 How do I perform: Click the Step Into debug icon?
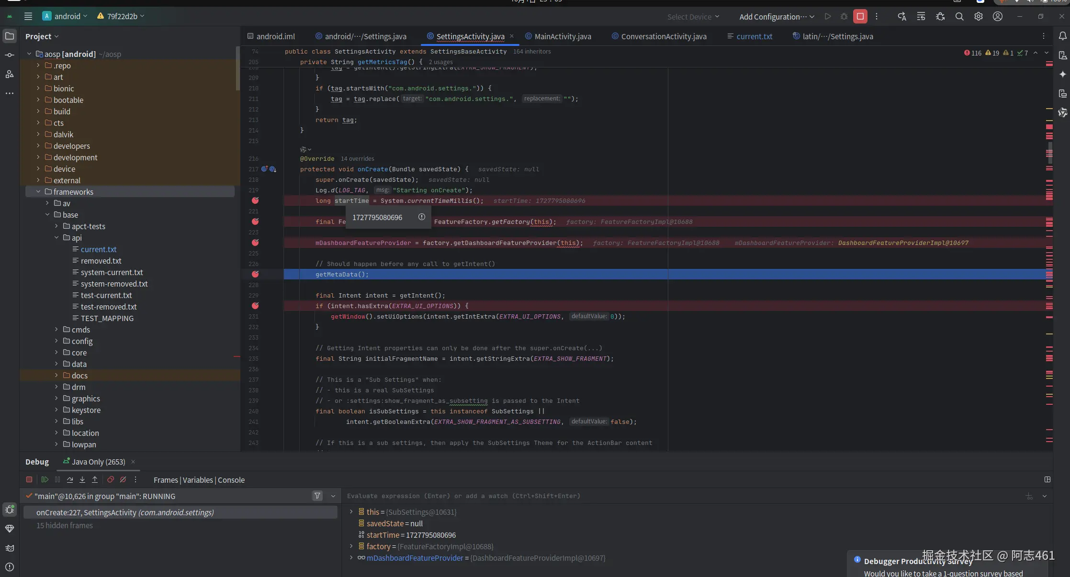pos(82,479)
